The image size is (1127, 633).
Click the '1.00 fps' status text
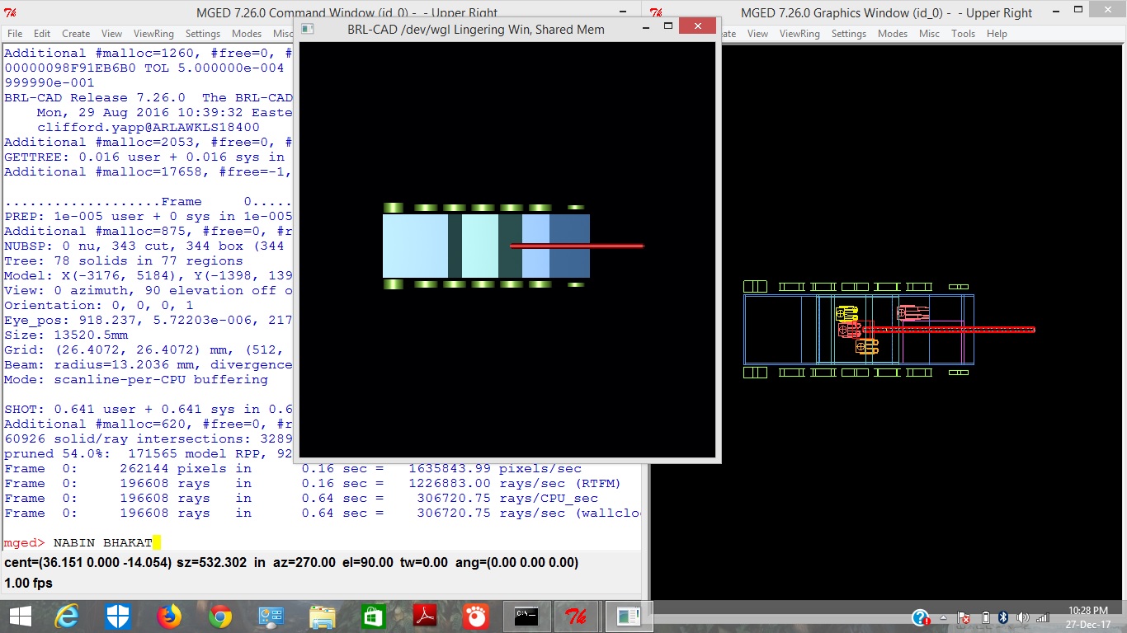[28, 583]
